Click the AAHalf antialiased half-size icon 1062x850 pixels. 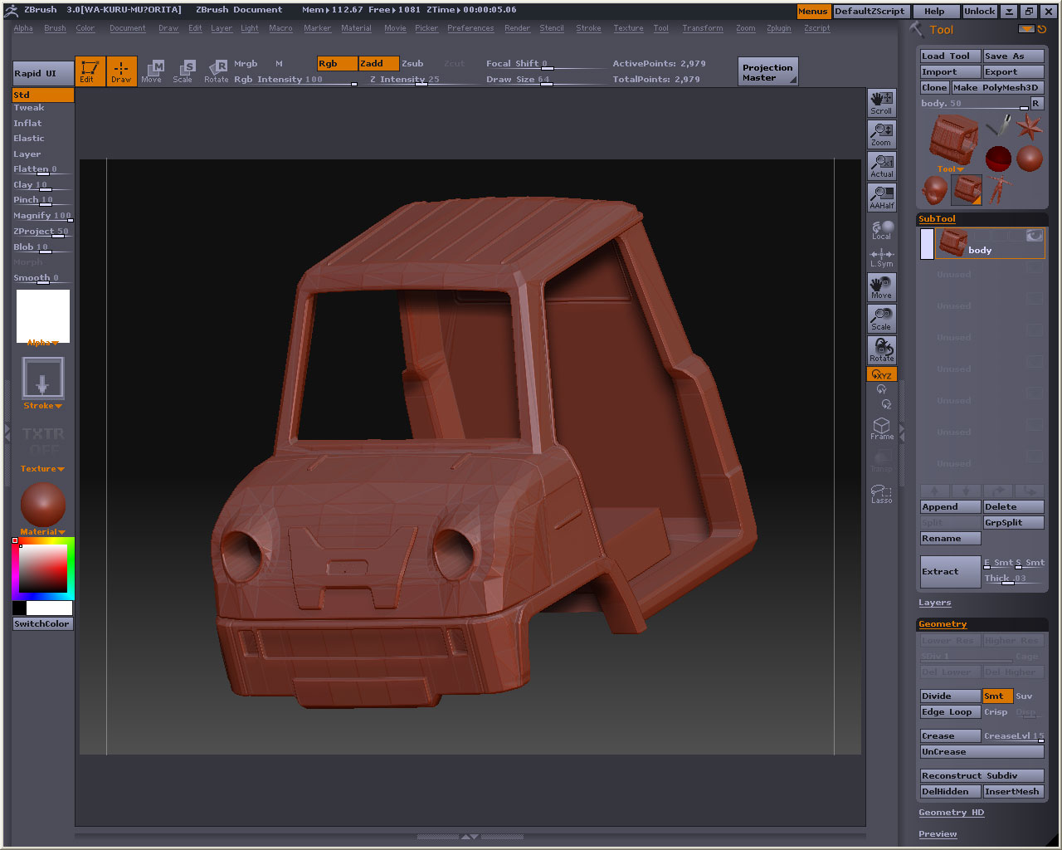click(x=881, y=198)
